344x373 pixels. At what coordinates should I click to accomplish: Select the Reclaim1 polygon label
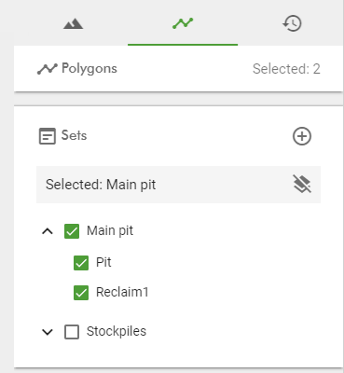122,292
